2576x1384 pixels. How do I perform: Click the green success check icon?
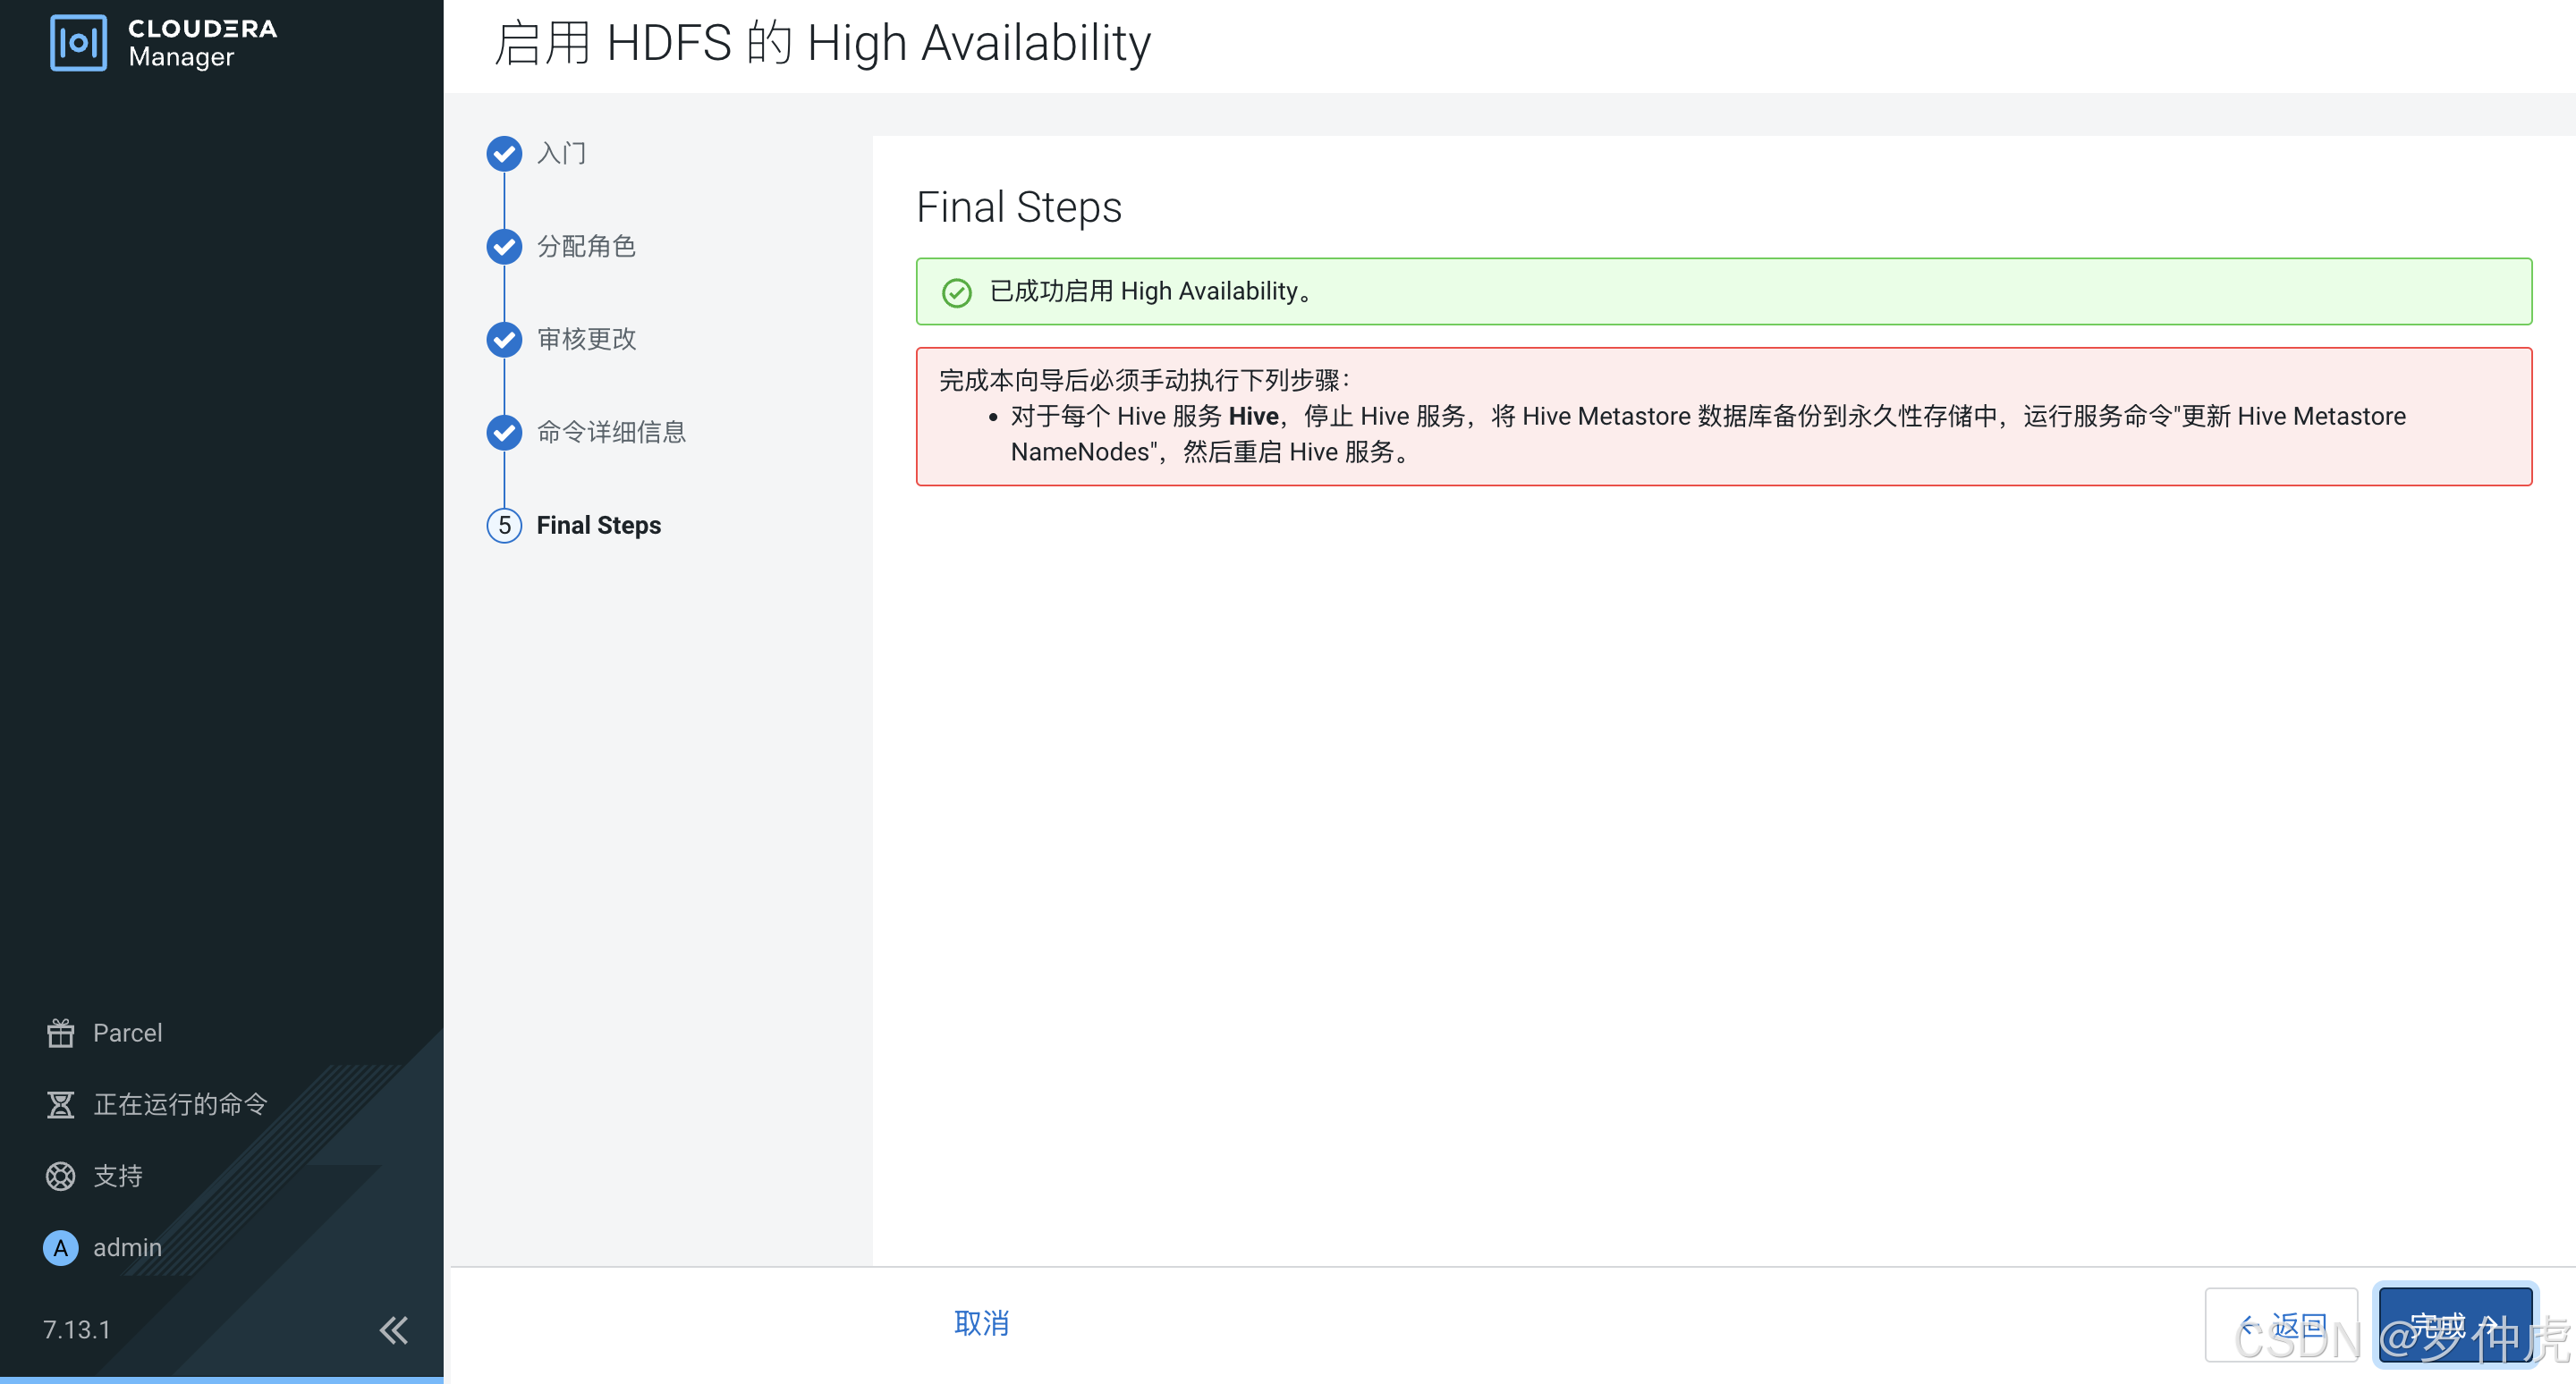[956, 291]
